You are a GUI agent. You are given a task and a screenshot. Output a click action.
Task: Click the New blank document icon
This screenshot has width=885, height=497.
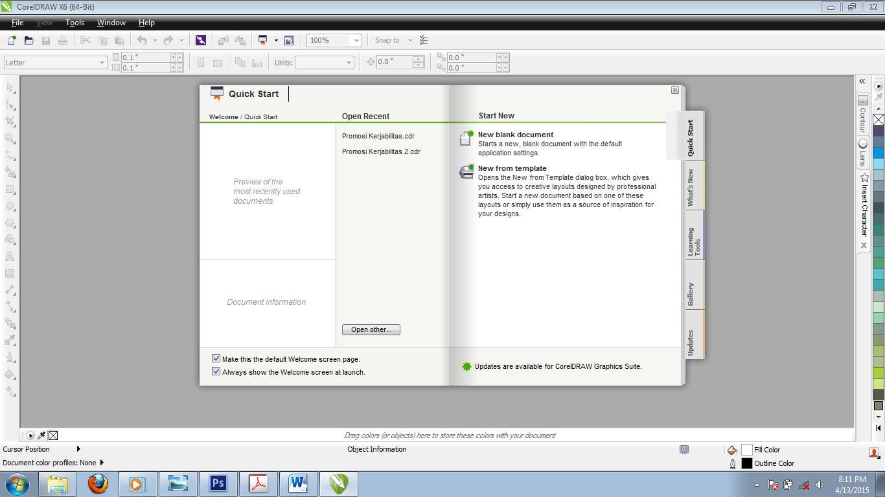(466, 138)
